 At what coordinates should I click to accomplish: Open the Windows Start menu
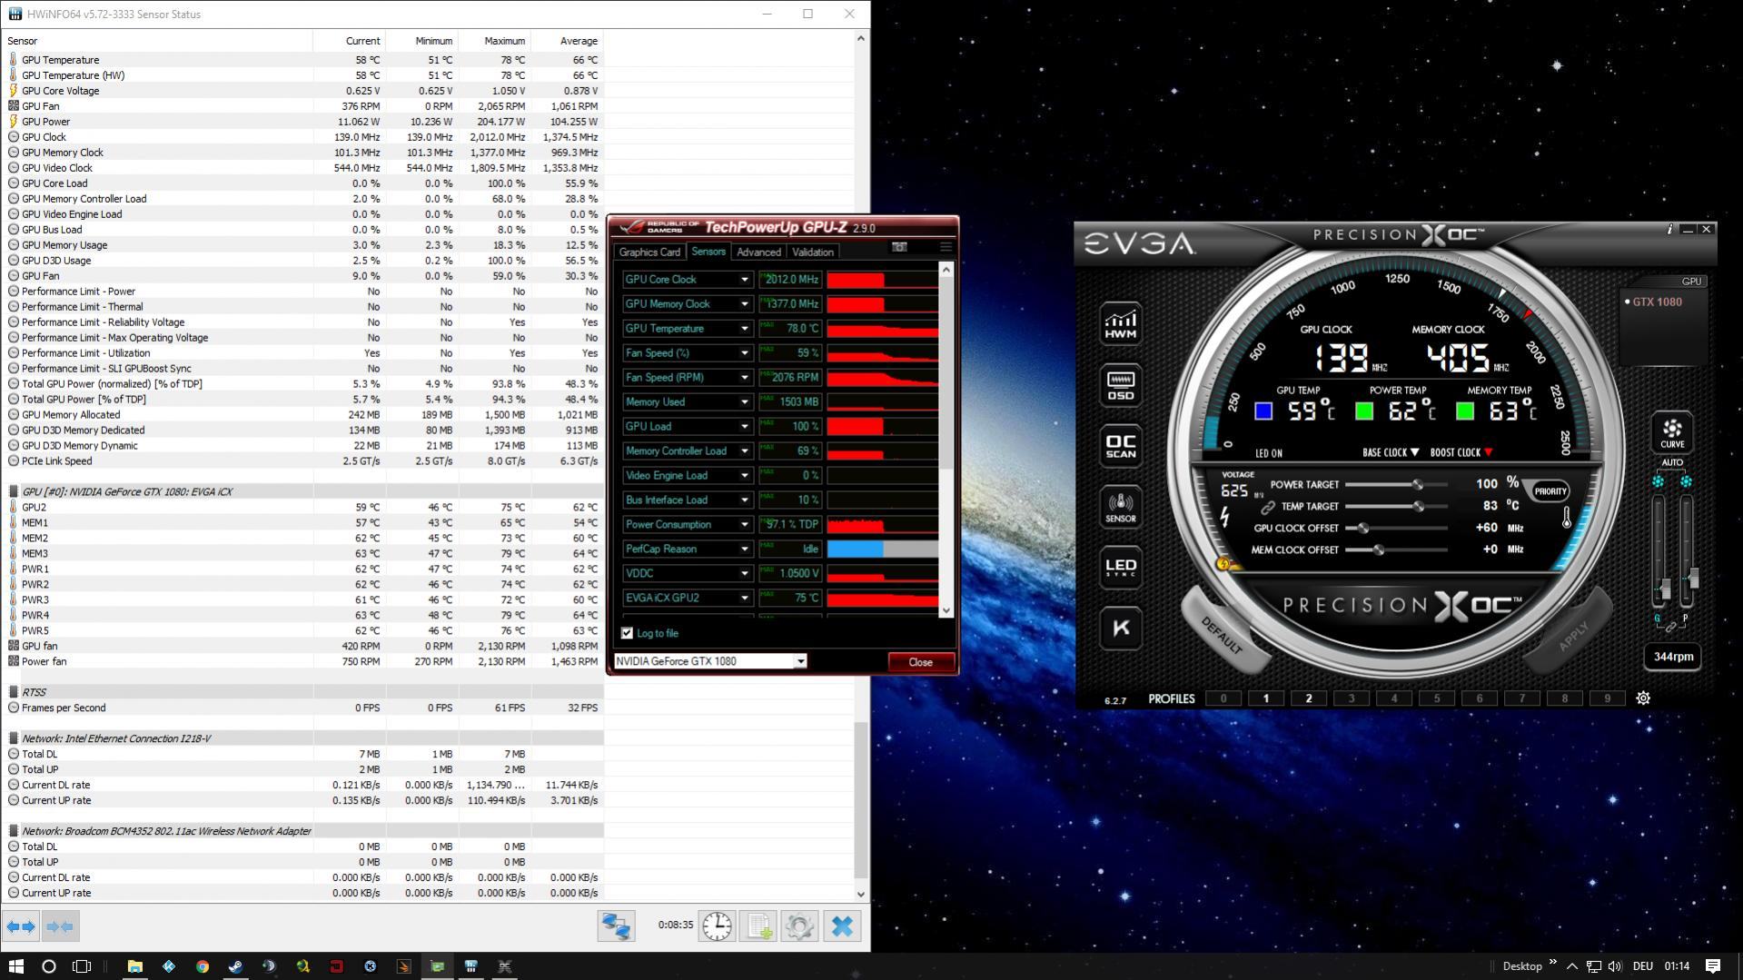point(15,966)
